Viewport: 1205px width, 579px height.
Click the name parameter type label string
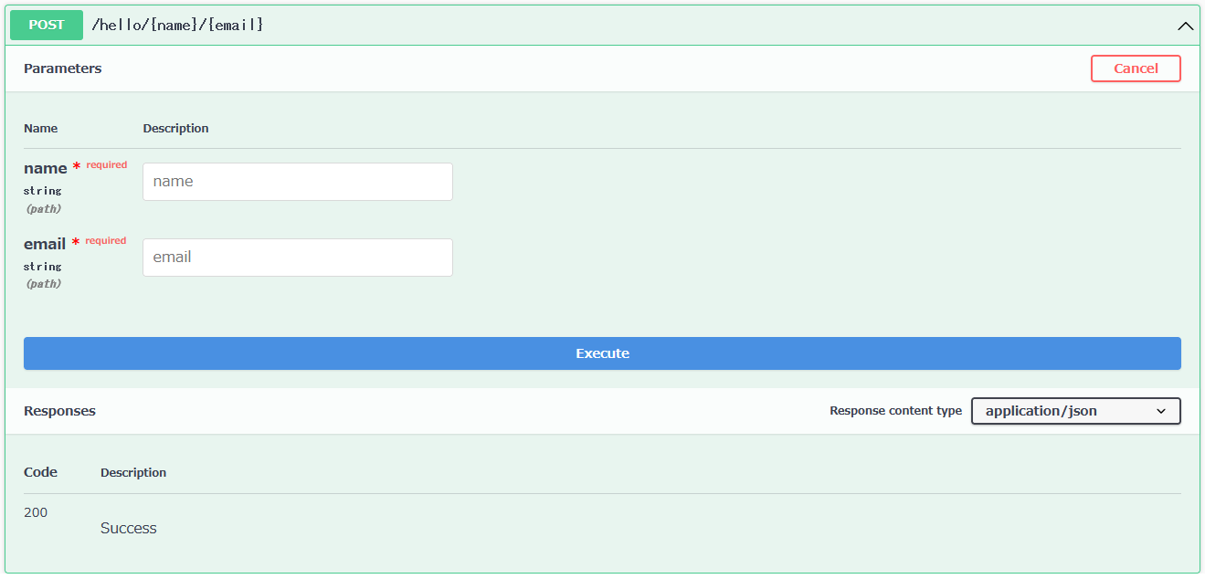pyautogui.click(x=43, y=190)
